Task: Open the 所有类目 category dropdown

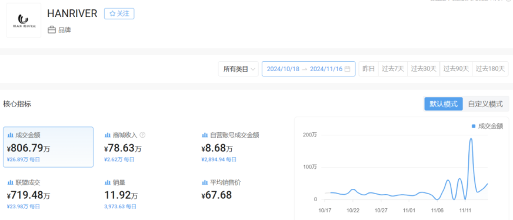Action: click(238, 69)
